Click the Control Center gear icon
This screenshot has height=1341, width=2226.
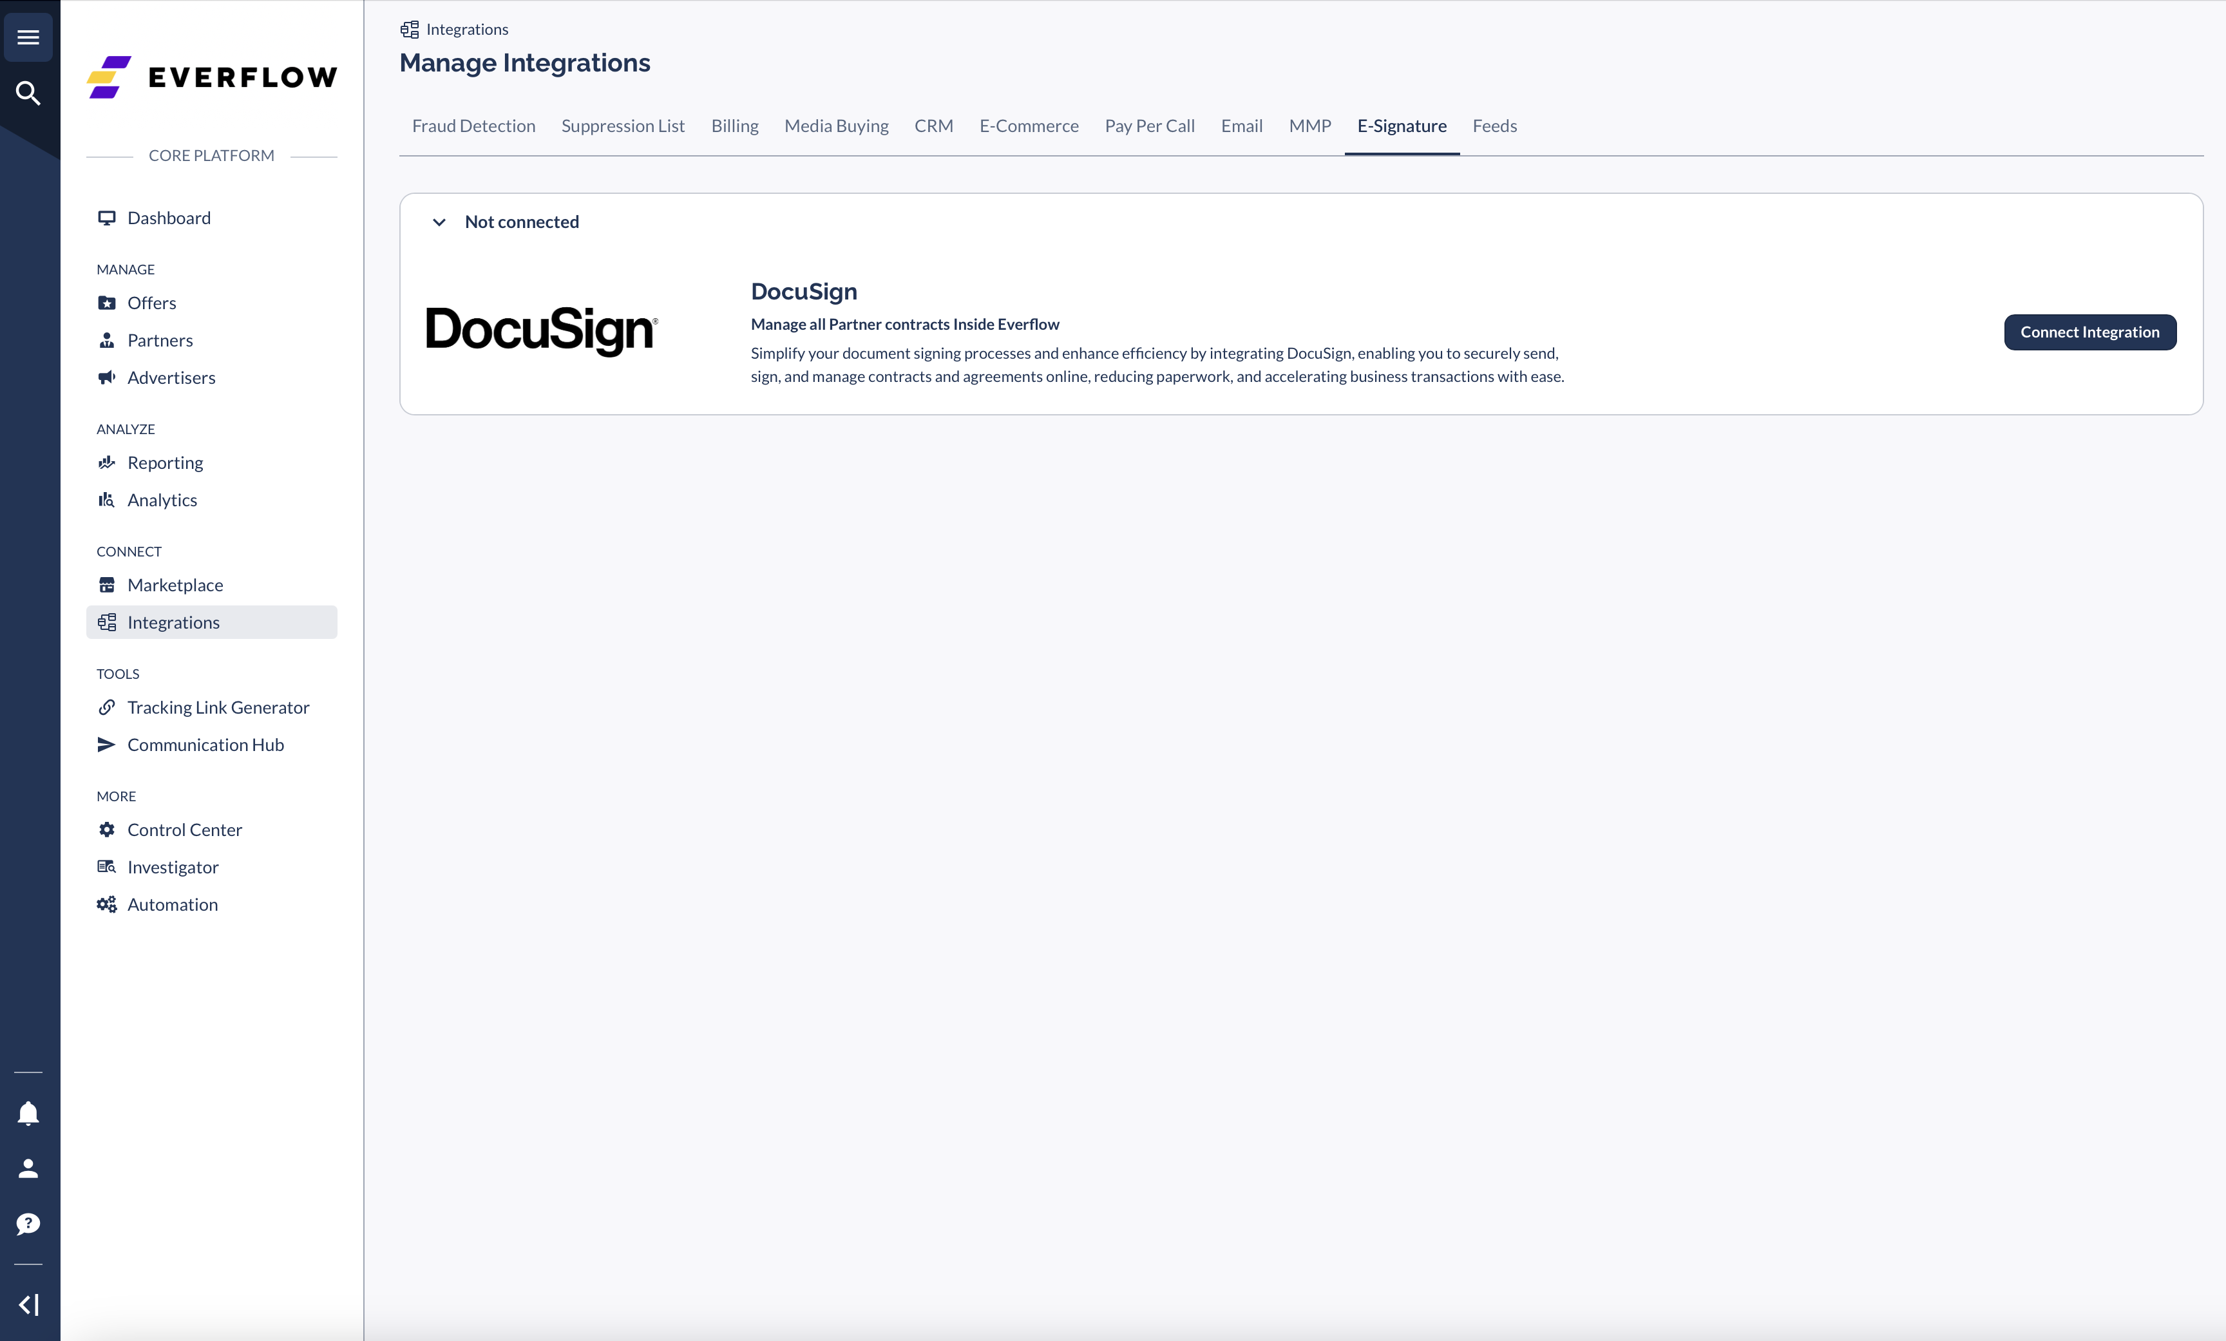(x=107, y=830)
